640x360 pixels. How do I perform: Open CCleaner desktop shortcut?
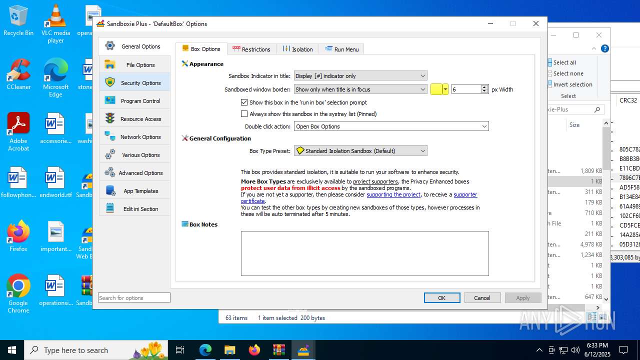coord(18,74)
